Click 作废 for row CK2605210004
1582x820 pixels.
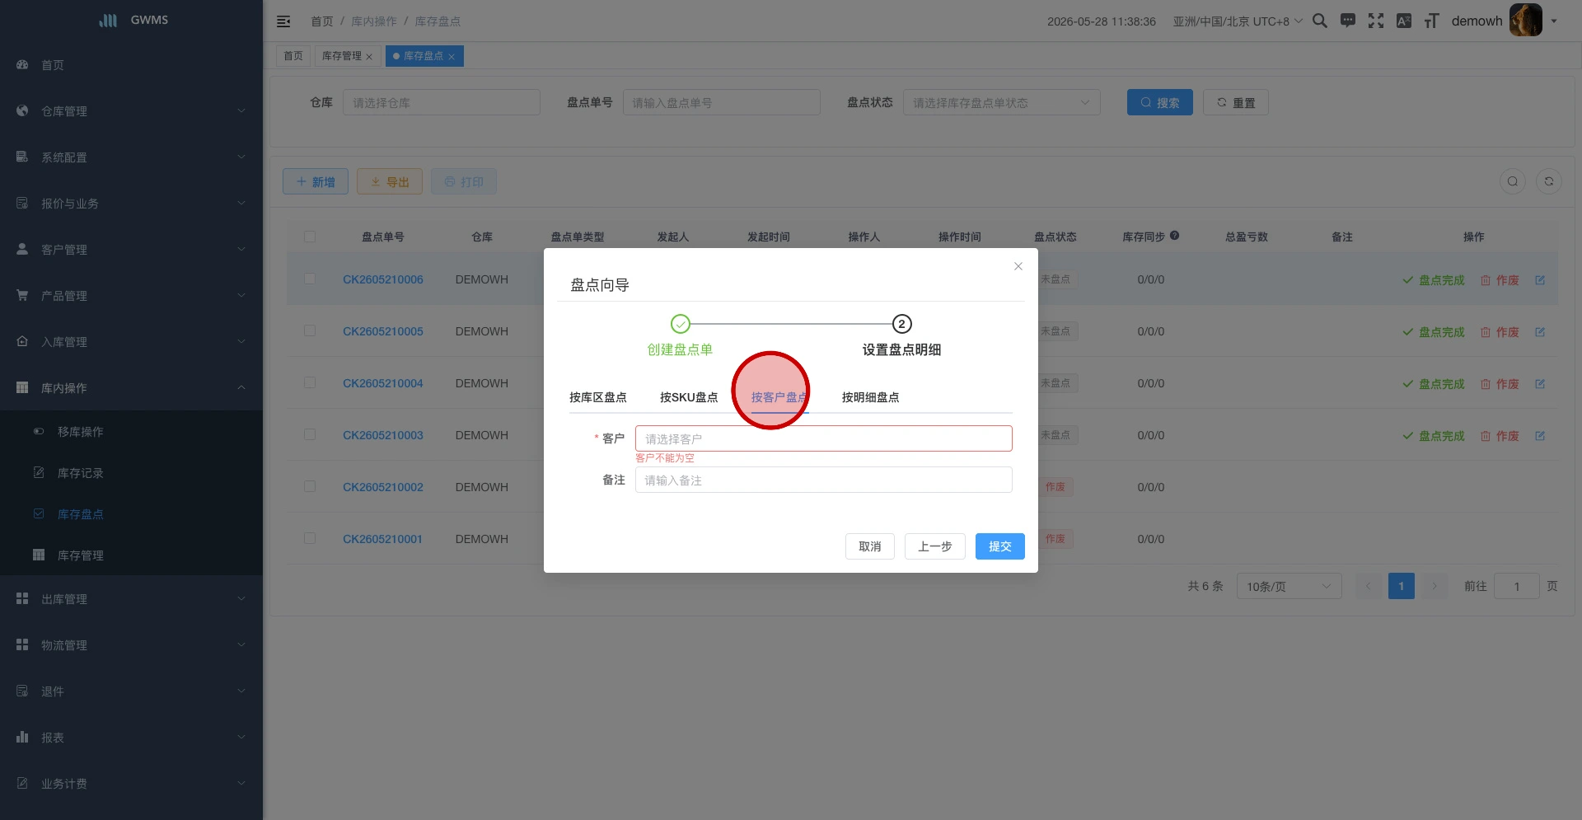pyautogui.click(x=1500, y=384)
